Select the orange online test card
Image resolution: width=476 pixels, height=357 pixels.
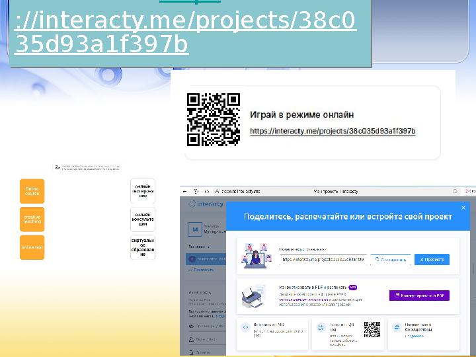[32, 247]
